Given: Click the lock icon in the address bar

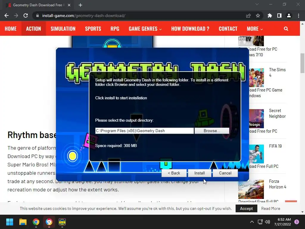Looking at the screenshot, I should pos(37,16).
